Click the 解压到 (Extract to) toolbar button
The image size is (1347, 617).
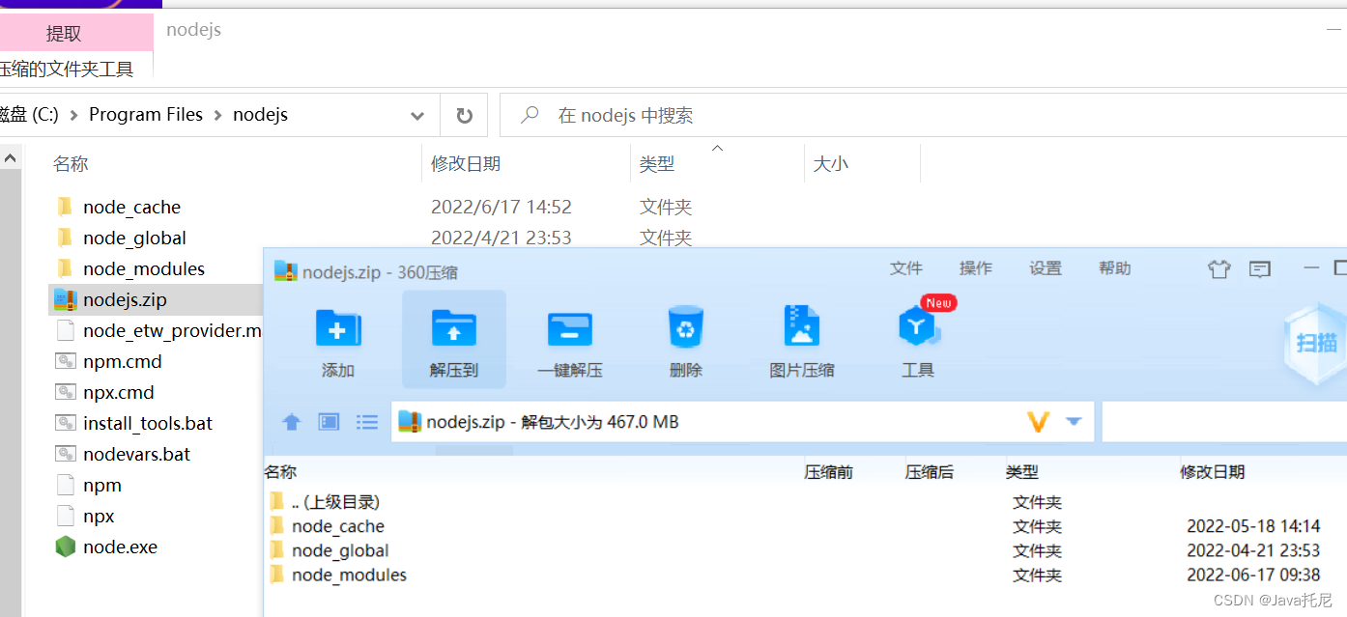click(x=454, y=340)
